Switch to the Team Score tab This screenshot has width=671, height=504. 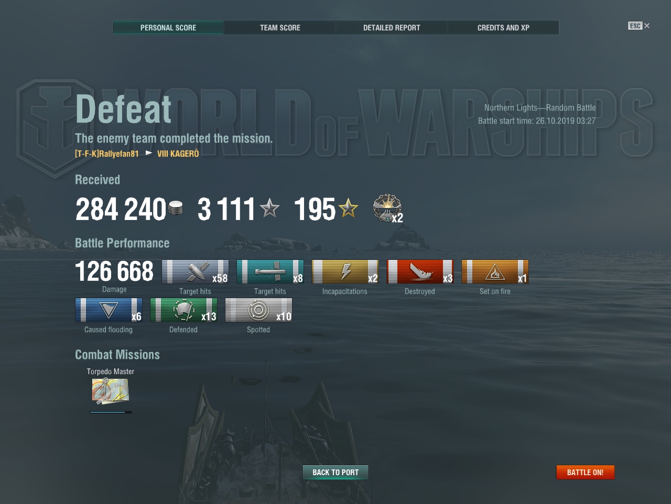pyautogui.click(x=280, y=28)
